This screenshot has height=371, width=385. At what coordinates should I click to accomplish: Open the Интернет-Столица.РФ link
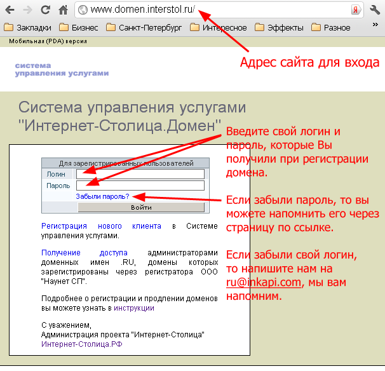tap(82, 344)
